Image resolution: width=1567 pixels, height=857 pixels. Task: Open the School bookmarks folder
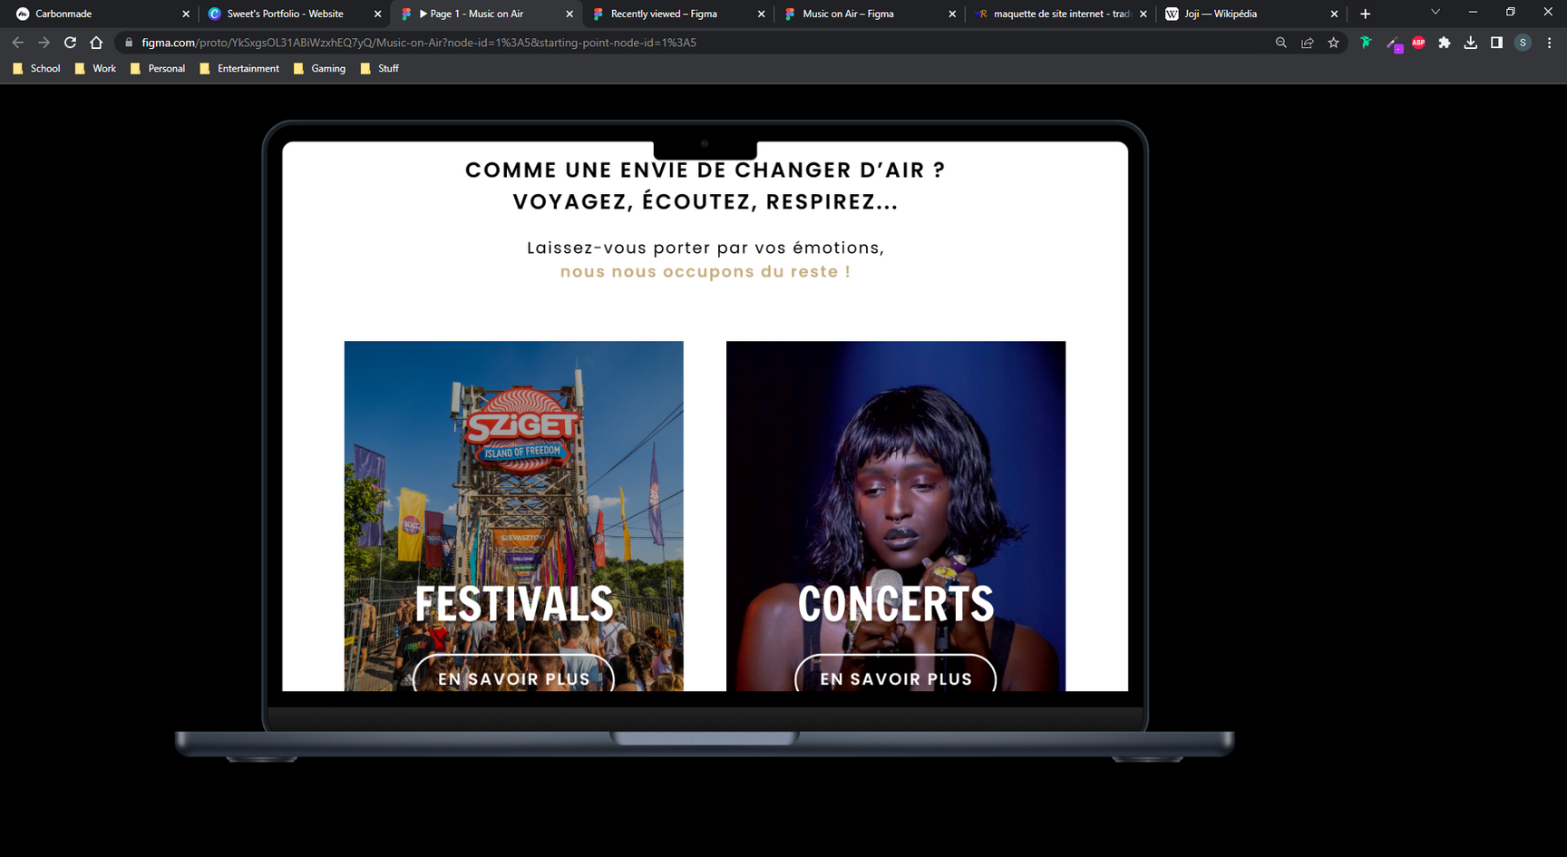pyautogui.click(x=36, y=68)
